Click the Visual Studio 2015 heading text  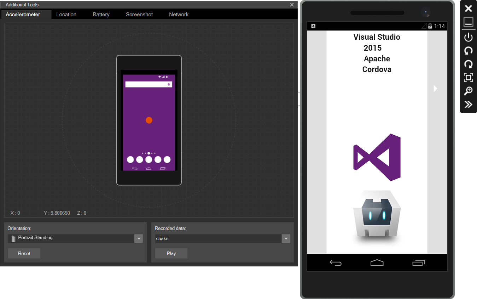tap(377, 42)
